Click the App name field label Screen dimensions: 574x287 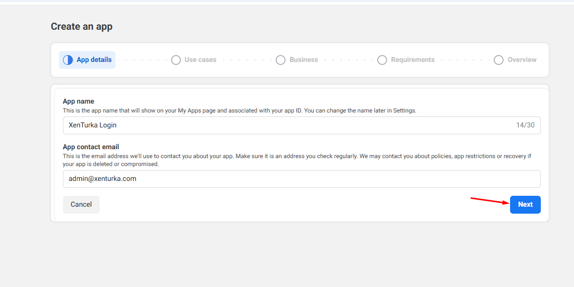coord(78,102)
